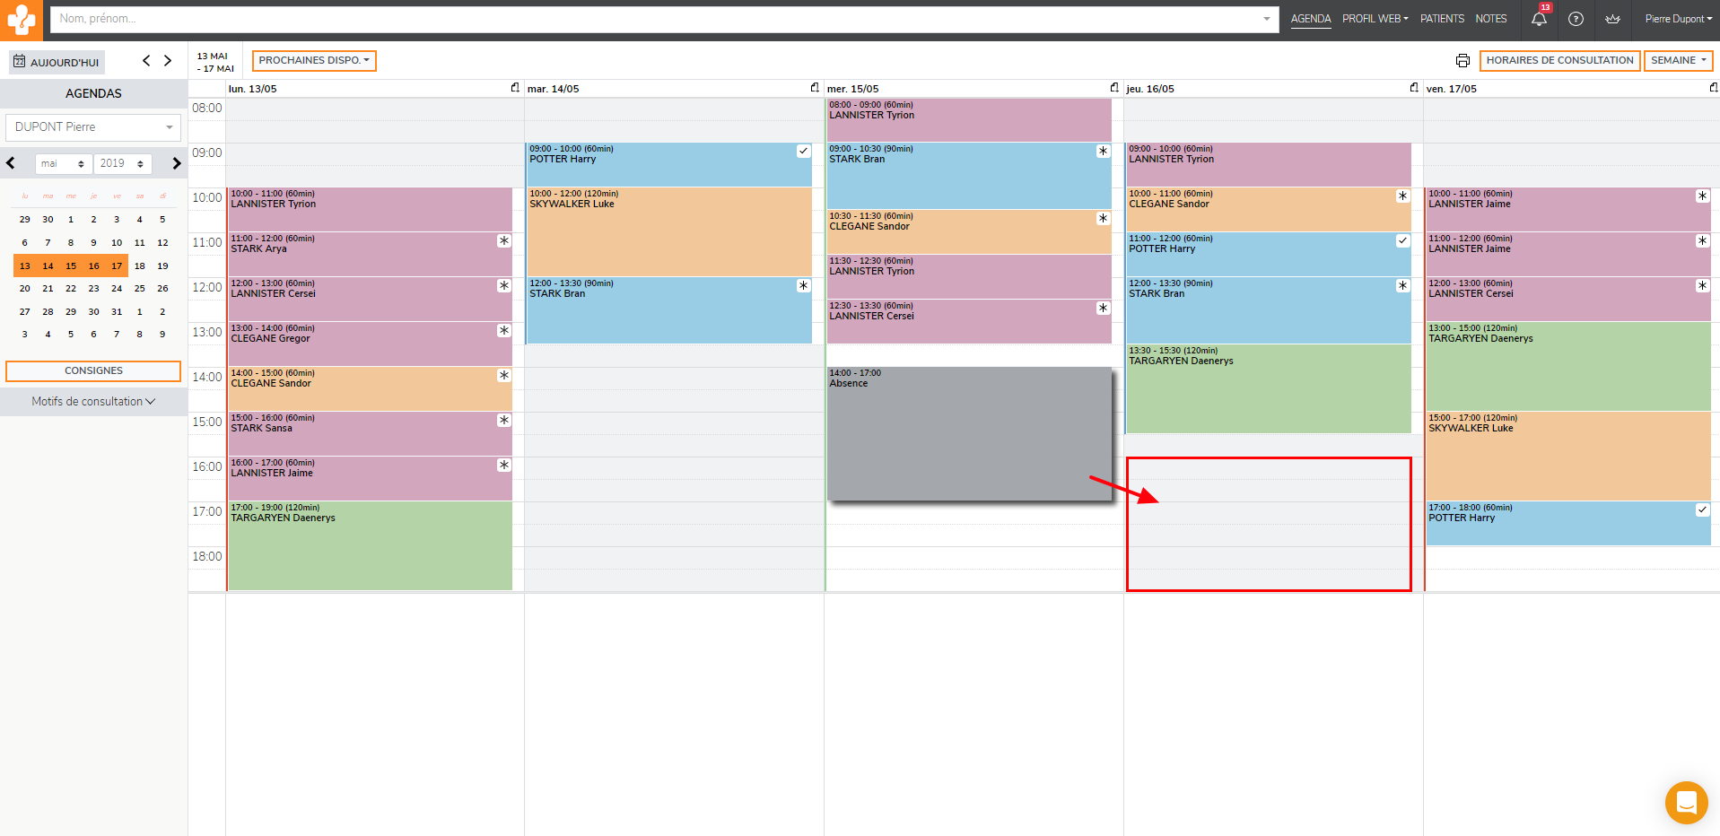This screenshot has height=836, width=1720.
Task: Go to the previous week using the toolbar arrow
Action: point(146,61)
